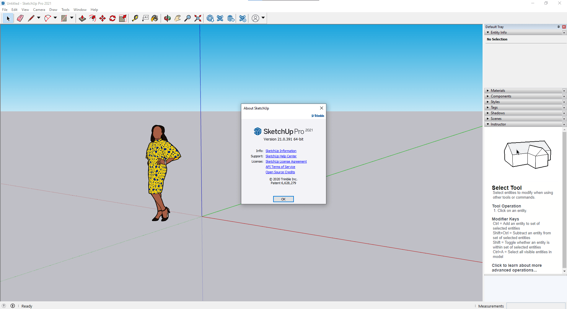The height and width of the screenshot is (309, 567).
Task: Expand the Styles panel
Action: (488, 102)
